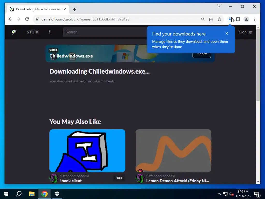Click the muted volume tray icon
The height and width of the screenshot is (199, 265).
[232, 194]
